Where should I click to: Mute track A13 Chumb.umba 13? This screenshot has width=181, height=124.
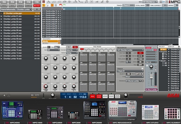point(58,11)
